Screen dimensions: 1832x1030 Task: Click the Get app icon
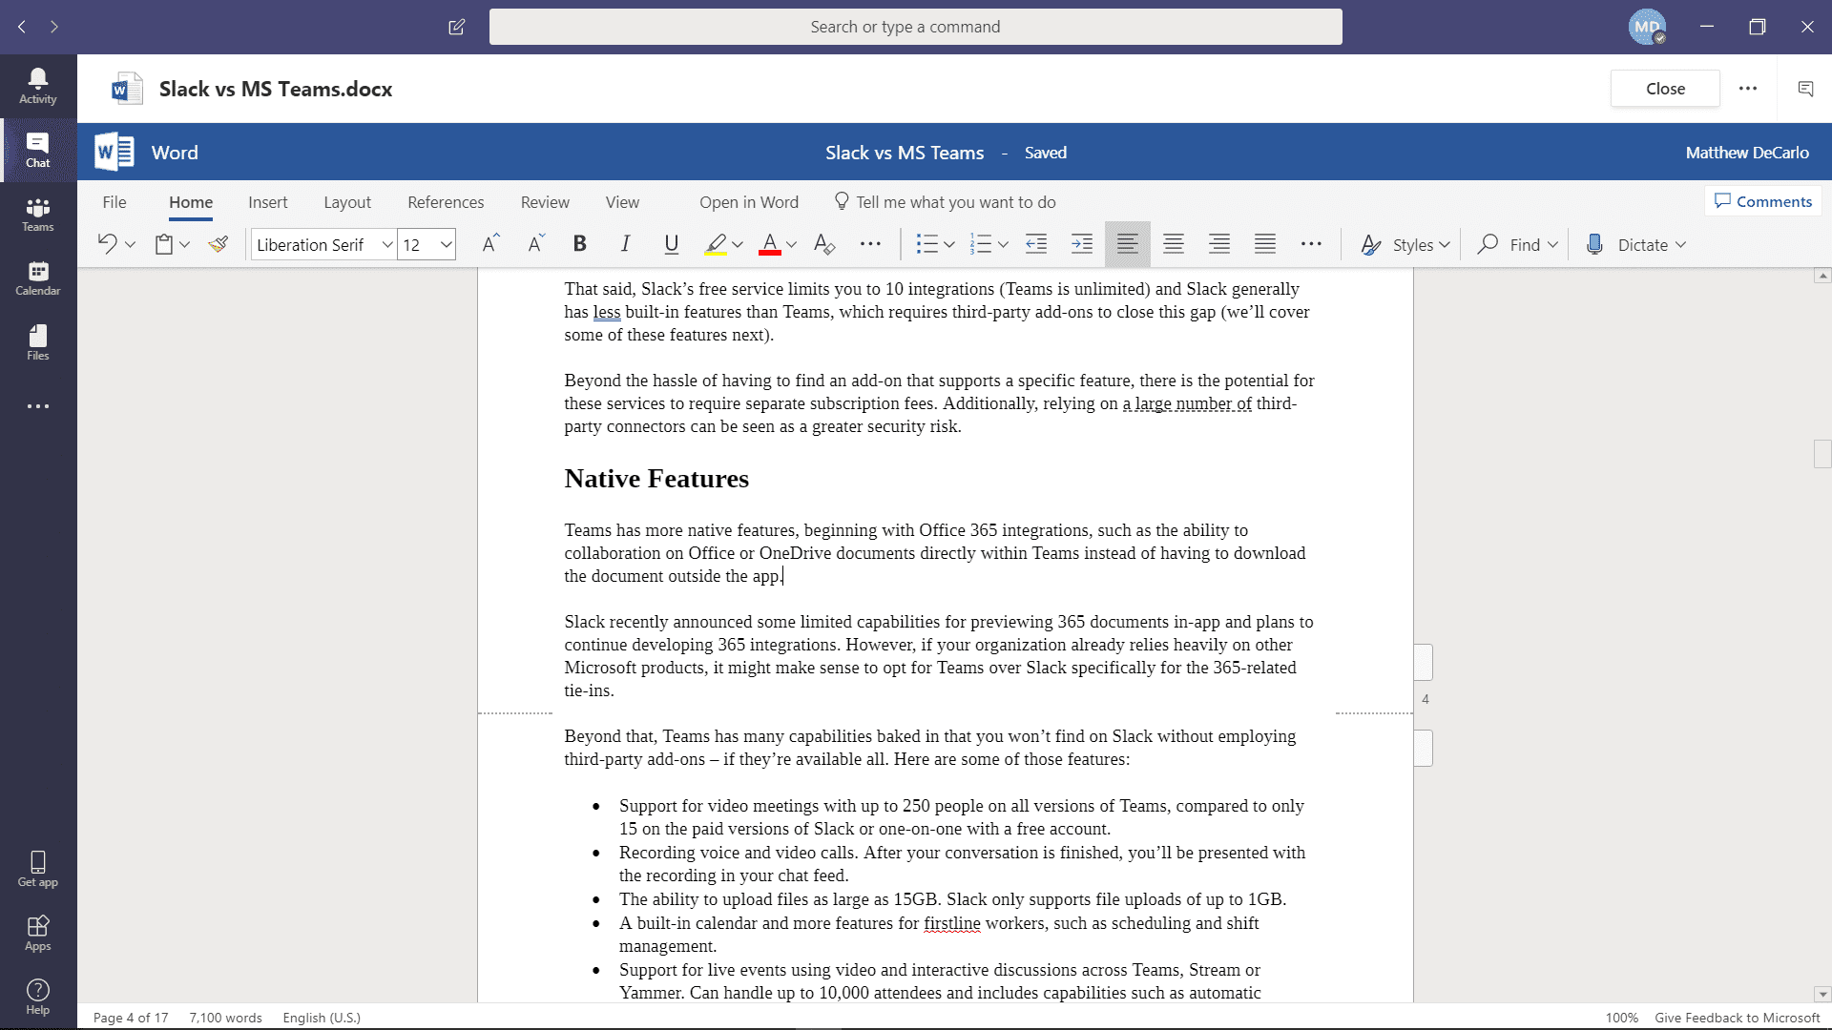[38, 869]
